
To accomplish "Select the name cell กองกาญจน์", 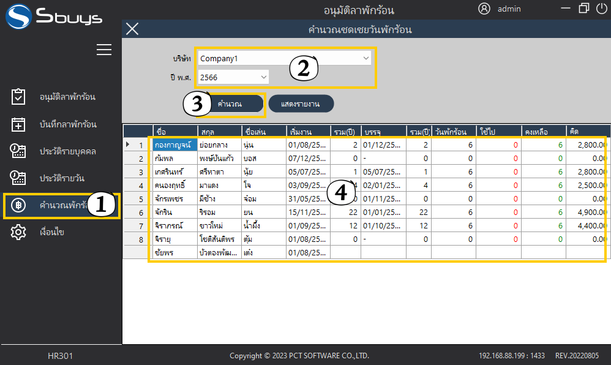I will 174,145.
